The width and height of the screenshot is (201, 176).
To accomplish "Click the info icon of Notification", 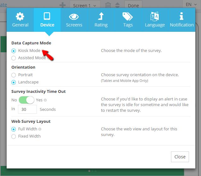I will click(181, 16).
